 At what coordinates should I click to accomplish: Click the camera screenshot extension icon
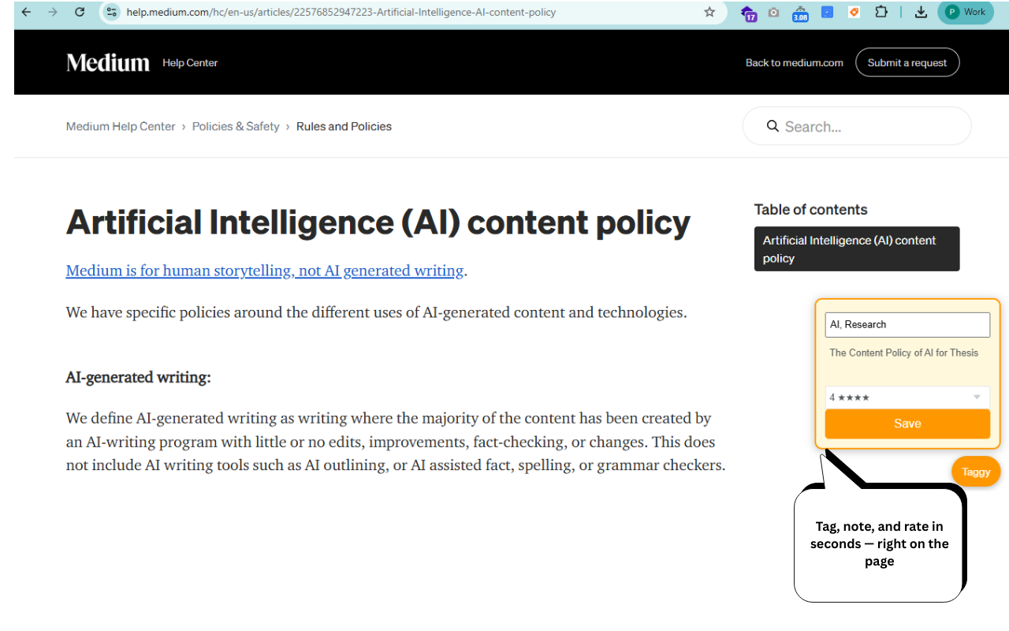tap(773, 12)
